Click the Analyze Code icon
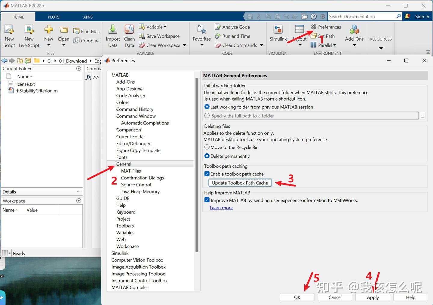 coord(218,27)
